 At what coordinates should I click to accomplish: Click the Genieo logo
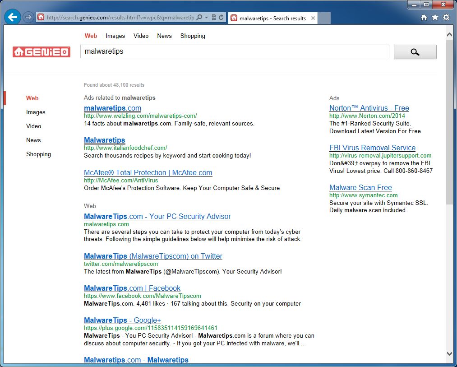(42, 52)
